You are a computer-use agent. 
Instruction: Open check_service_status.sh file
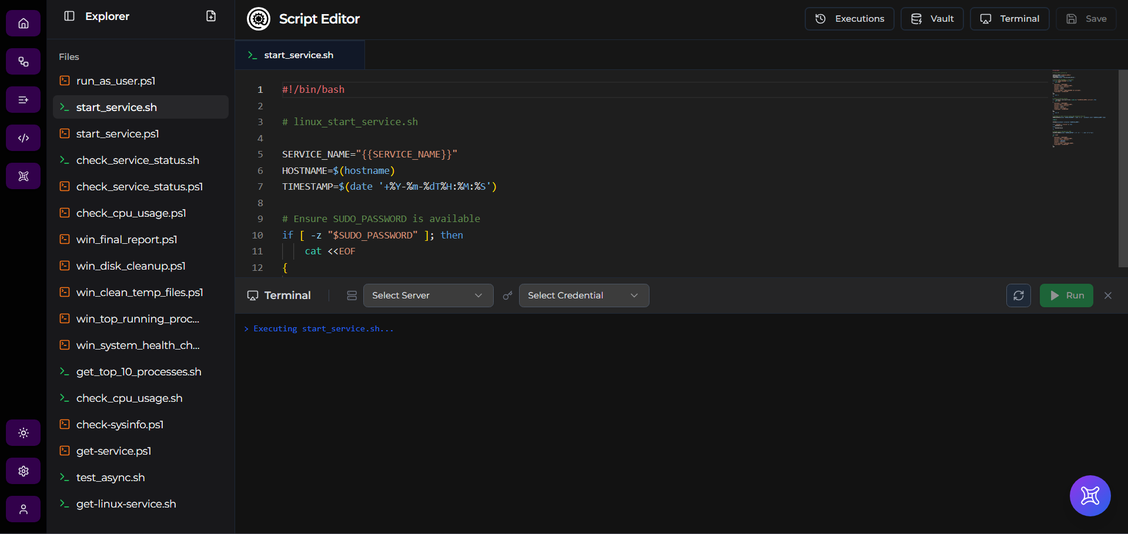coord(140,160)
